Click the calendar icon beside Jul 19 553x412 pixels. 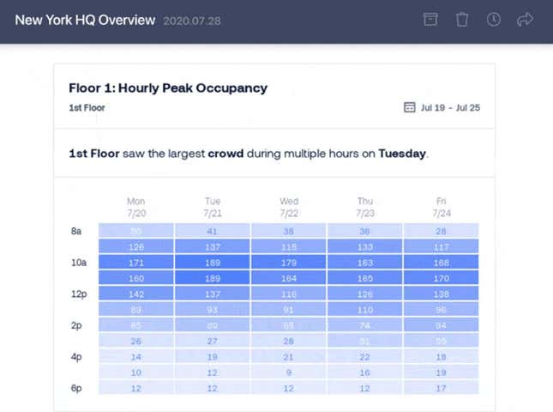tap(410, 107)
